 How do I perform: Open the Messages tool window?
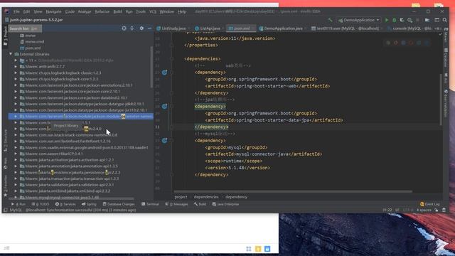tap(176, 204)
